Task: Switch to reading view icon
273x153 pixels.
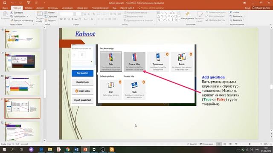Action: click(230, 144)
